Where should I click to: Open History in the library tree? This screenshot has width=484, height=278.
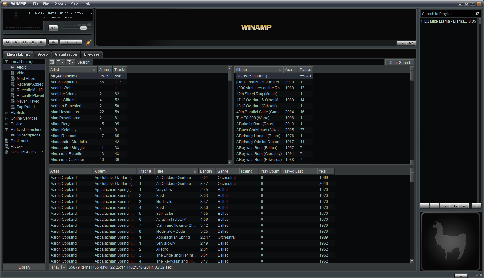click(17, 147)
